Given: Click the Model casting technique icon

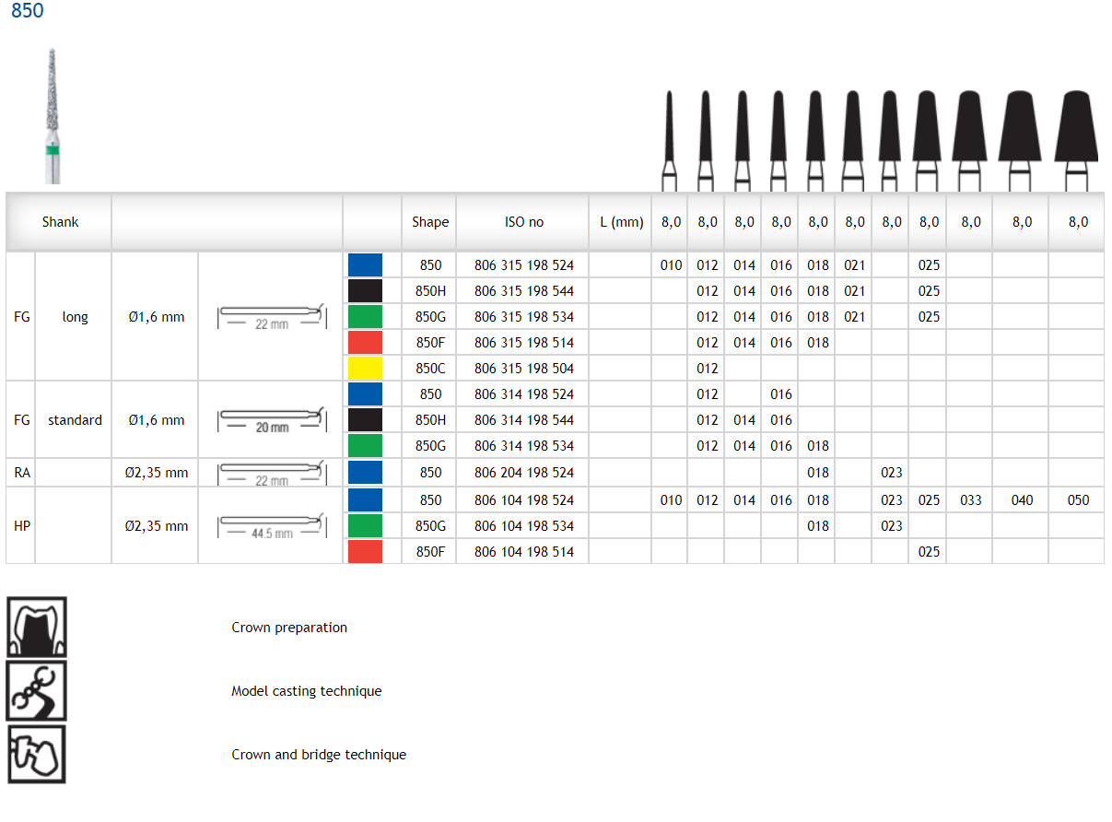Looking at the screenshot, I should coord(37,691).
